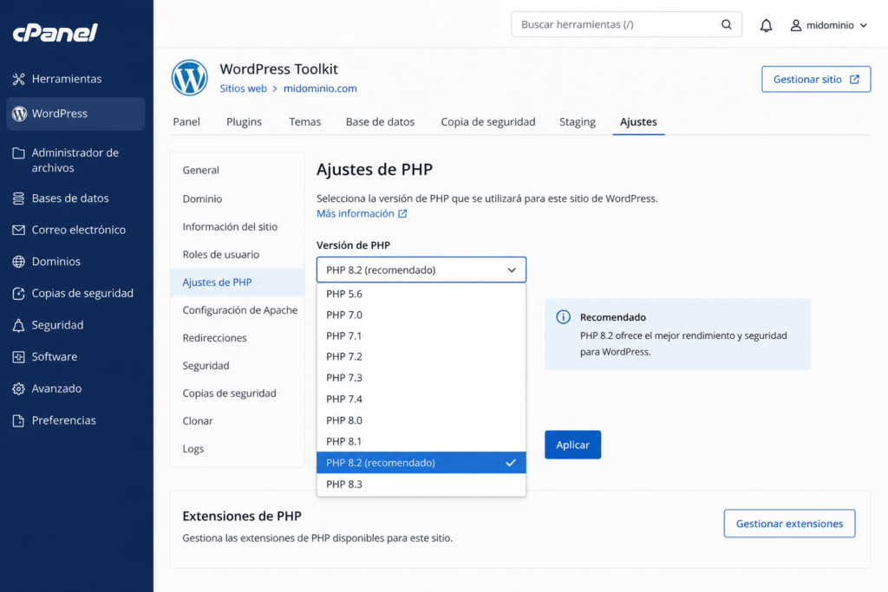This screenshot has width=888, height=592.
Task: Select PHP 7.0 from the list
Action: 421,315
